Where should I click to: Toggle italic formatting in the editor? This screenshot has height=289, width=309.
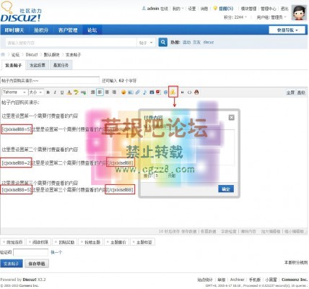click(x=55, y=92)
